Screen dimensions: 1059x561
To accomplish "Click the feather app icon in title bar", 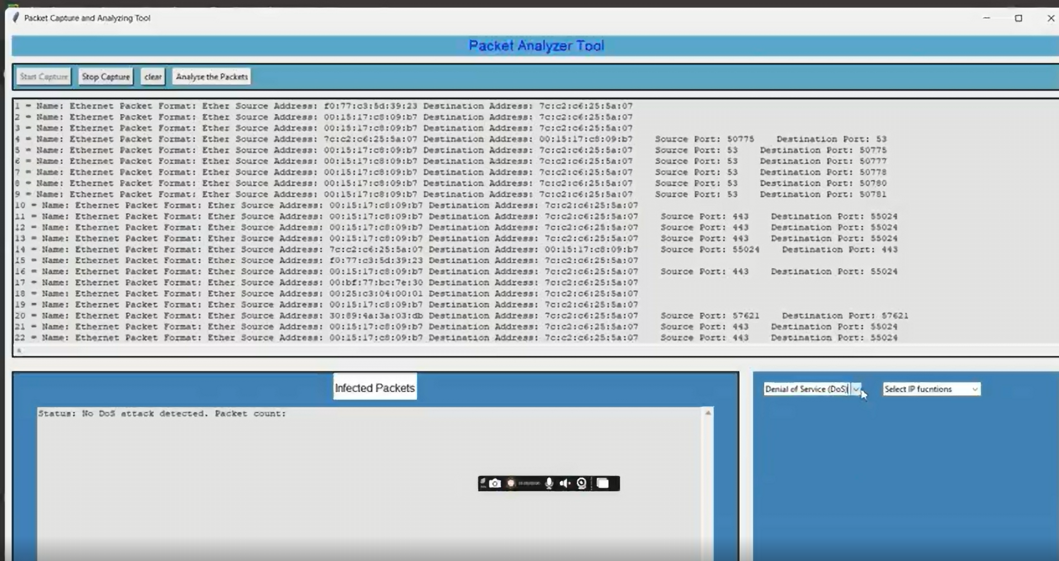I will [x=15, y=18].
